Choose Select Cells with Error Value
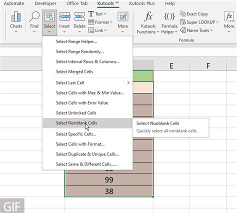The height and width of the screenshot is (213, 237). click(87, 102)
